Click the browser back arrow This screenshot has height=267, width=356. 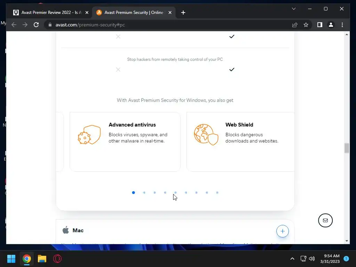tap(14, 25)
